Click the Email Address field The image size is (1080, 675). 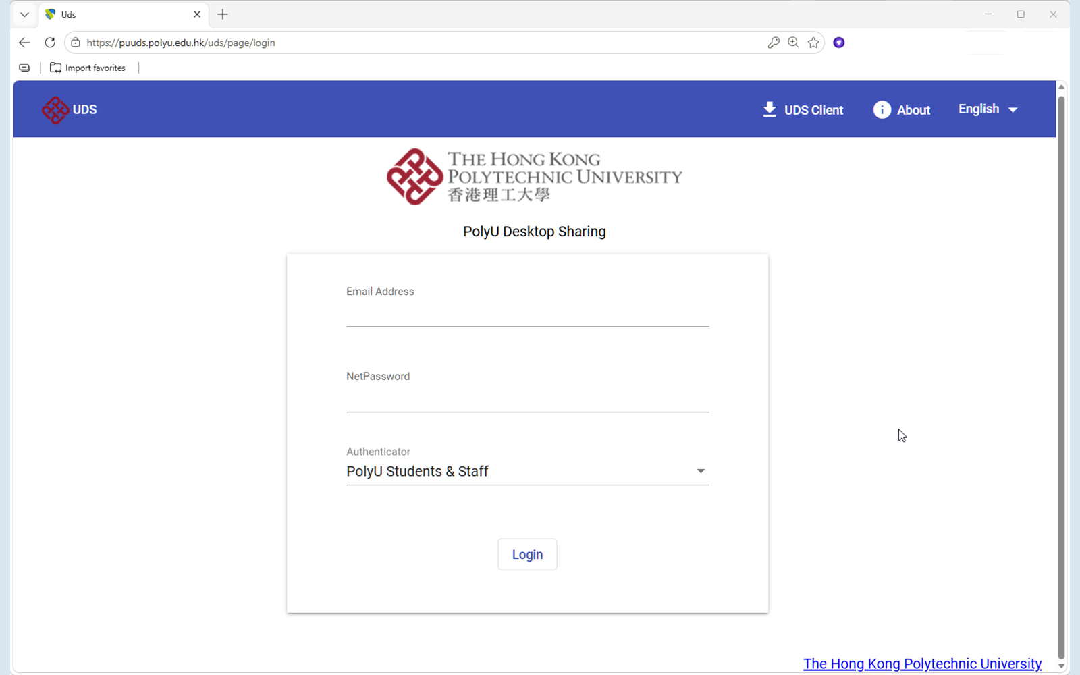[527, 315]
